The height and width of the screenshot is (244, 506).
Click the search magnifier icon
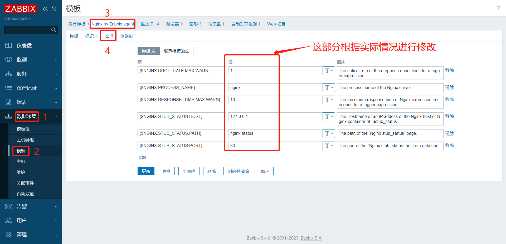[54, 30]
